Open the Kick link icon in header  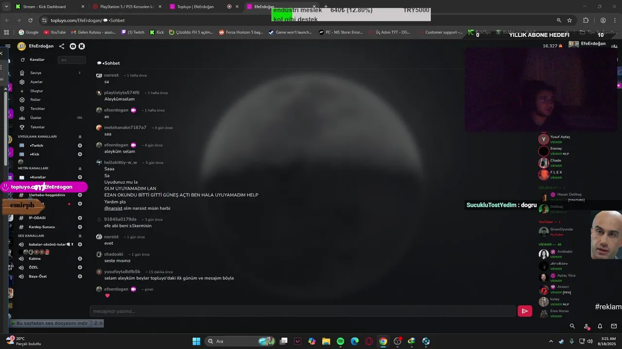click(82, 46)
